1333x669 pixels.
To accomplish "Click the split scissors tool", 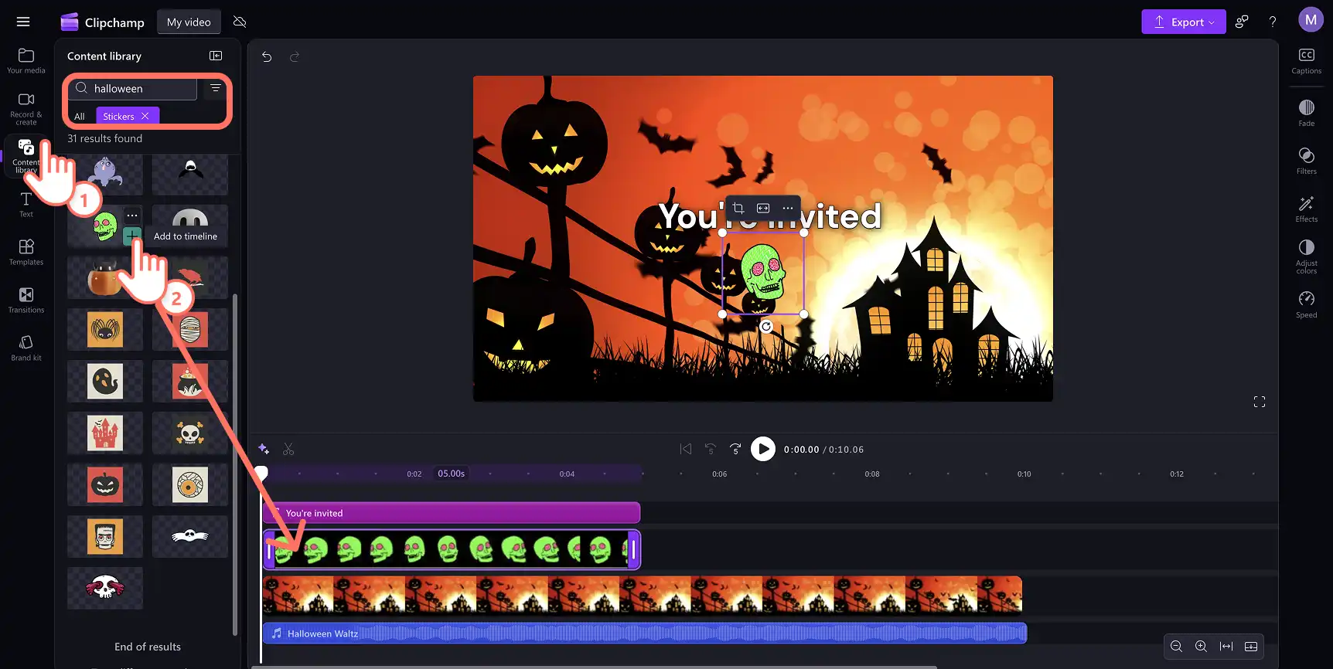I will (288, 449).
